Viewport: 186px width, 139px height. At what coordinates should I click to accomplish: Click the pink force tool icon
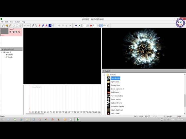point(46,25)
